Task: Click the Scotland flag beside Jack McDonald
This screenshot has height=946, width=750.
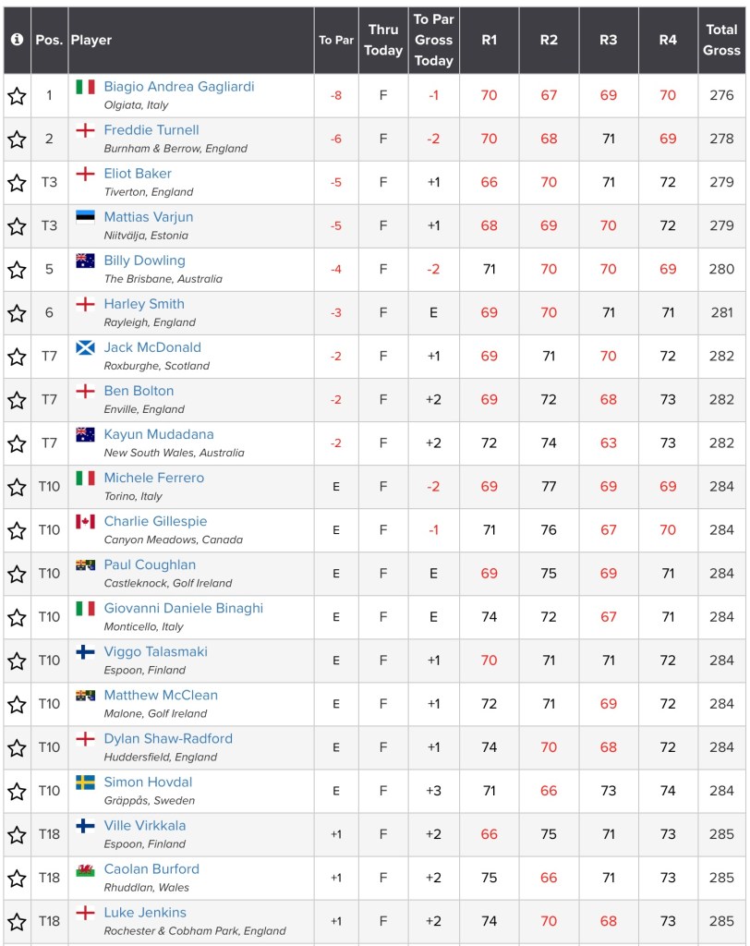Action: pos(85,347)
